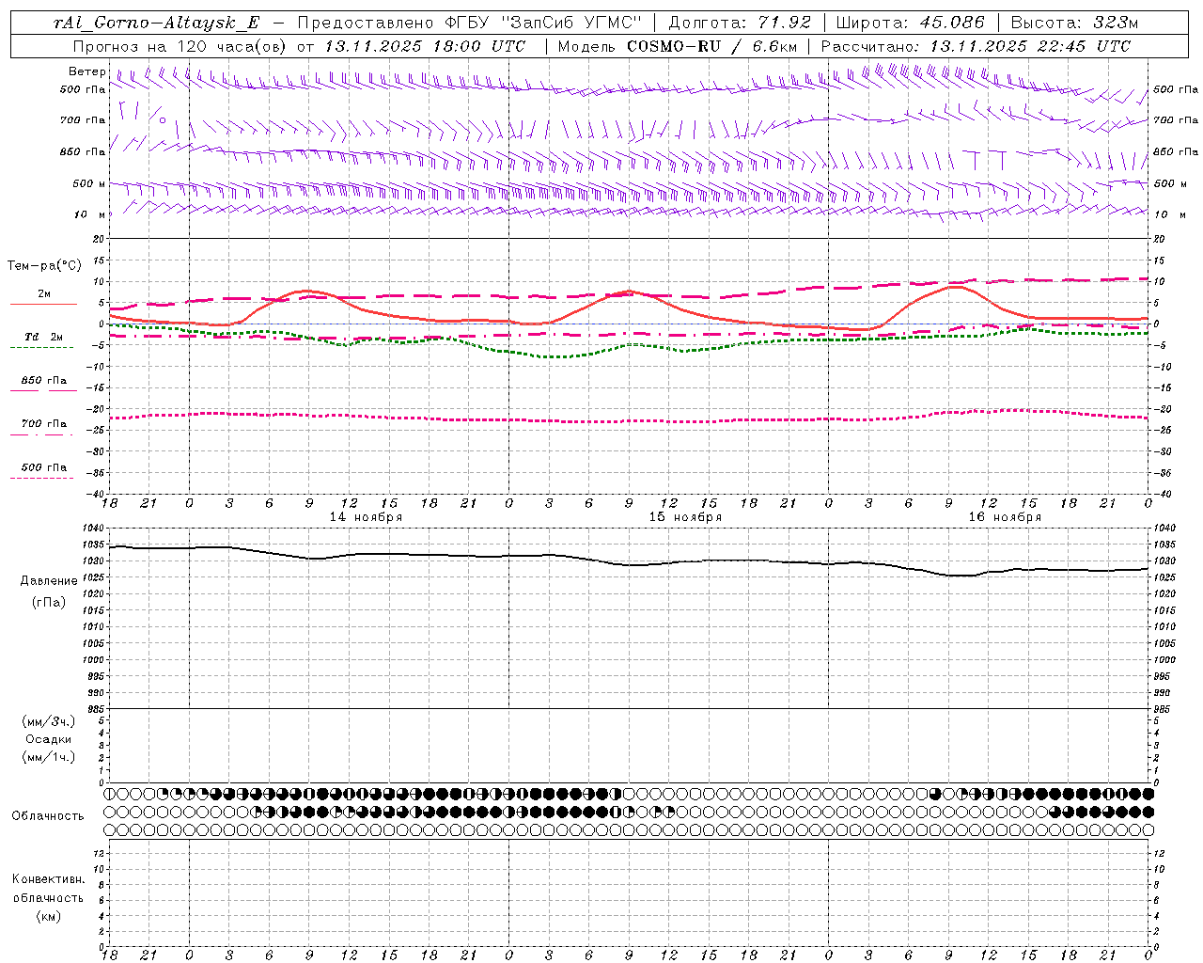The width and height of the screenshot is (1203, 963).
Task: Click the 14 ноября date label
Action: (366, 517)
